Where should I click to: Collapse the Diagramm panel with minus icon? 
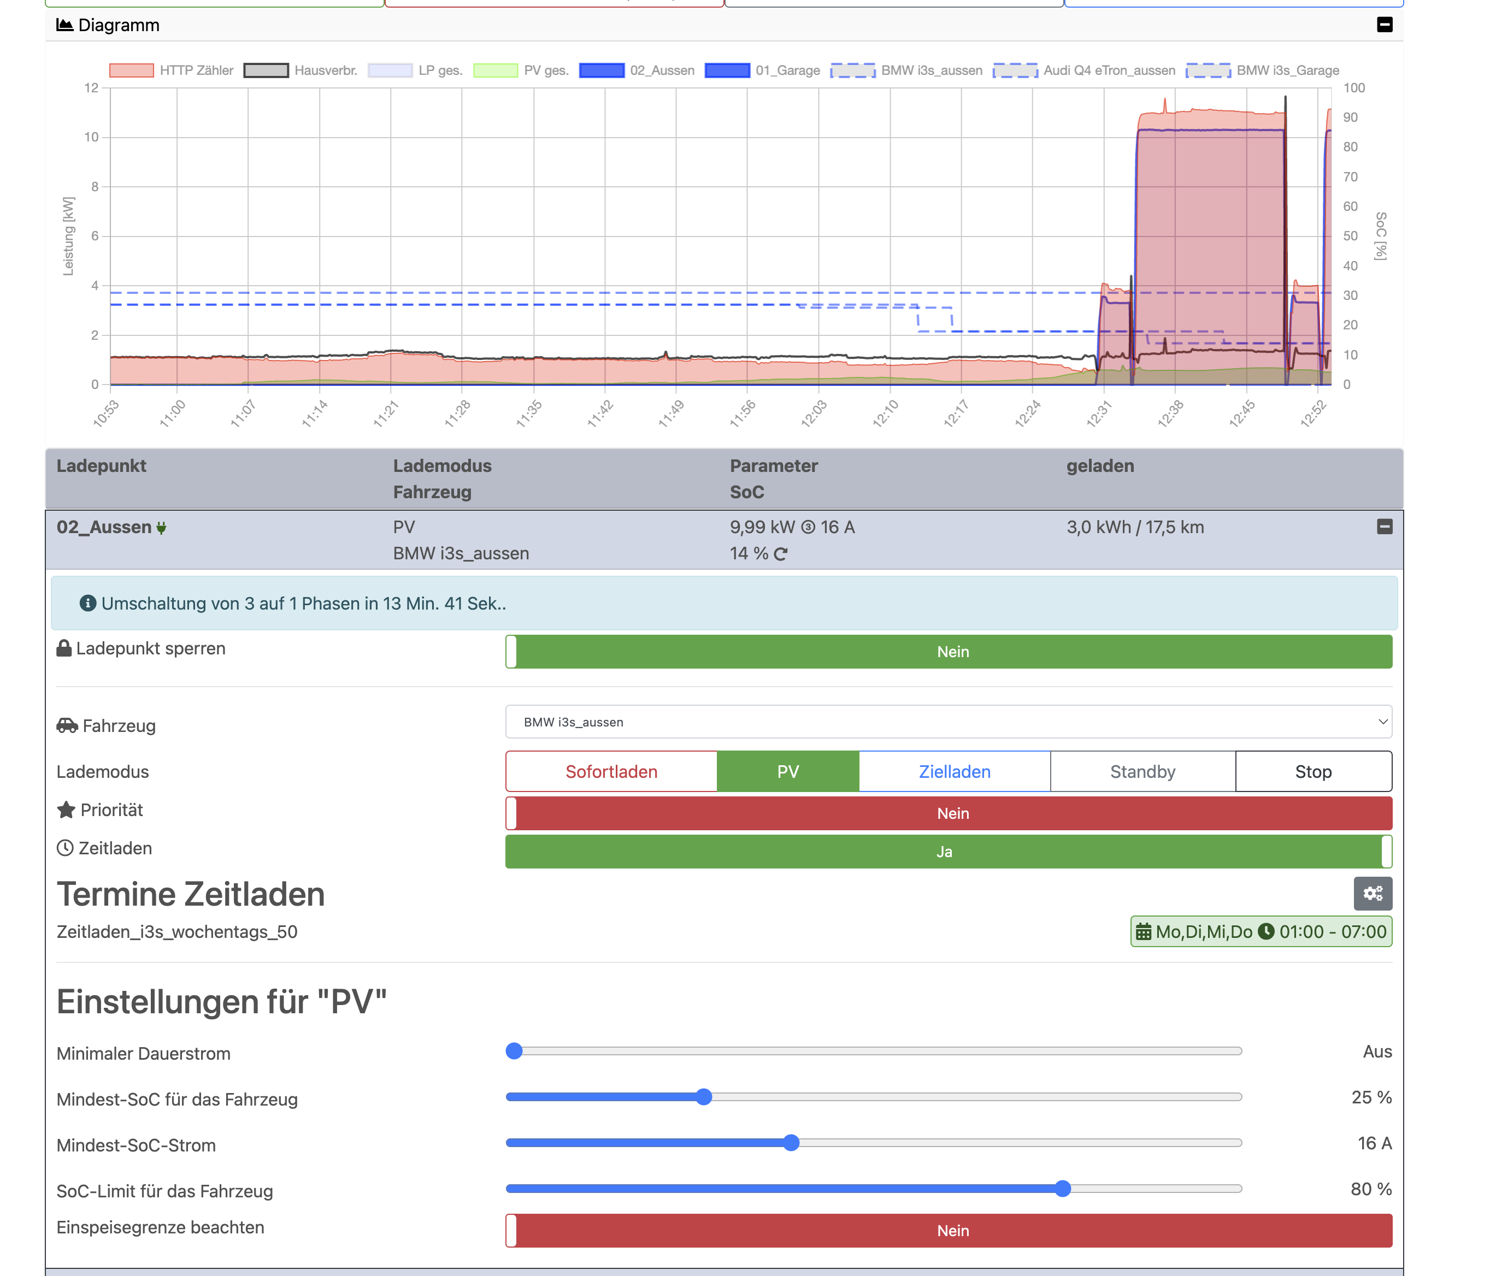(x=1384, y=25)
